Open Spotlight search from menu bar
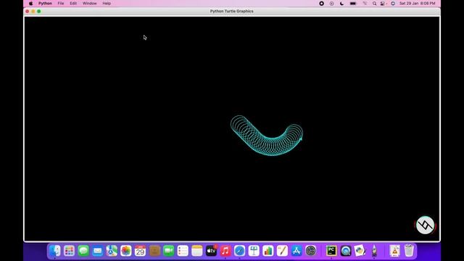 click(374, 4)
